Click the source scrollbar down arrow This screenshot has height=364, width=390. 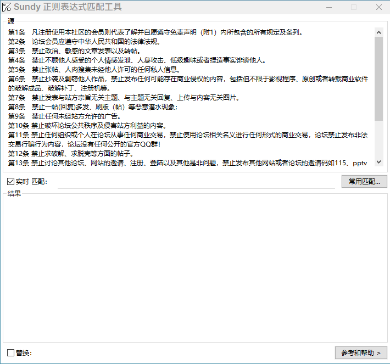coord(378,162)
